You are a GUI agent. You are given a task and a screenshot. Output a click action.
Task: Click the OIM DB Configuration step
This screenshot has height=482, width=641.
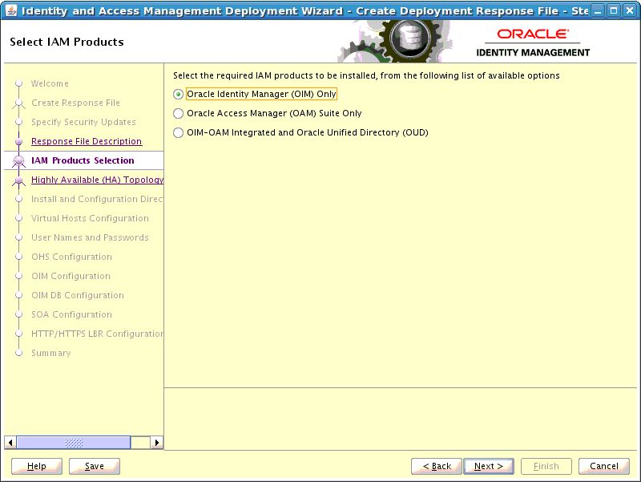[x=78, y=295]
